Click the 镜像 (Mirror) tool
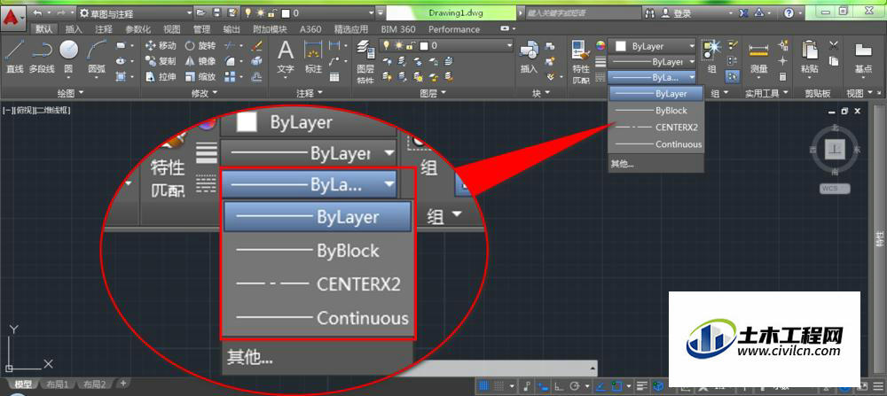Image resolution: width=887 pixels, height=396 pixels. click(200, 61)
